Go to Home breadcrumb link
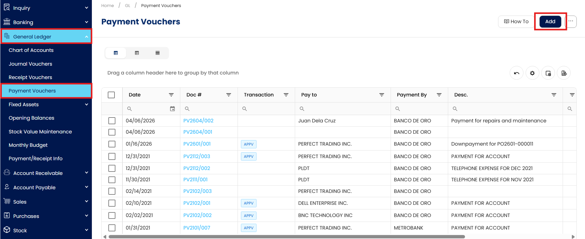The image size is (585, 239). pyautogui.click(x=107, y=5)
